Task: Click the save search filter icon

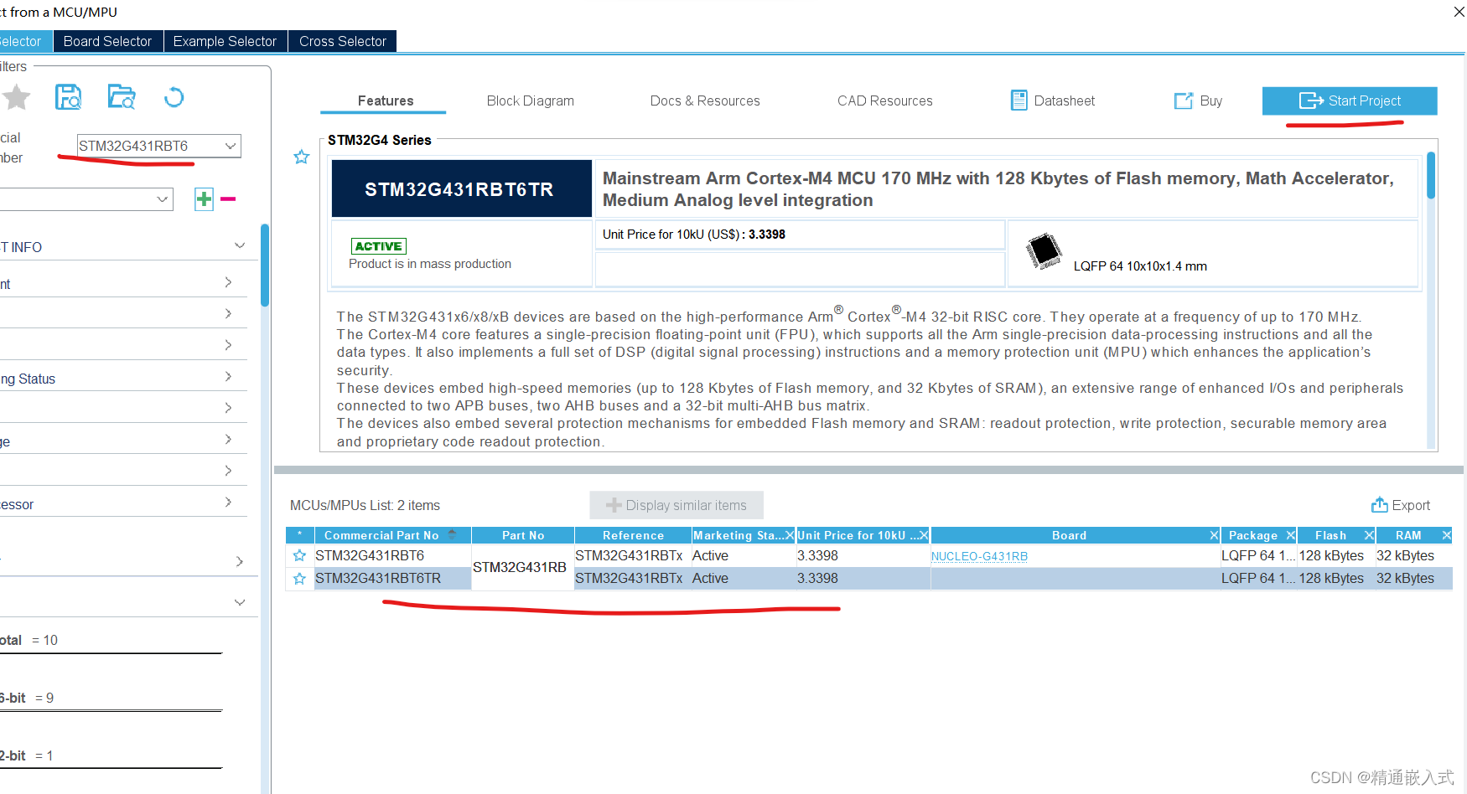Action: (68, 97)
